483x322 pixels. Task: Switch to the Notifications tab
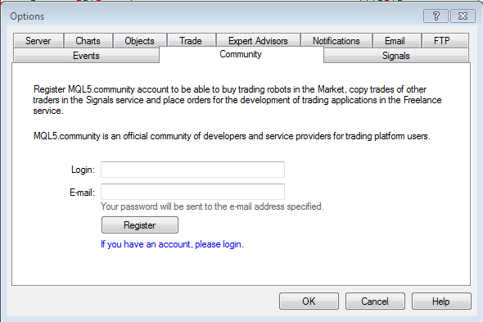(336, 41)
